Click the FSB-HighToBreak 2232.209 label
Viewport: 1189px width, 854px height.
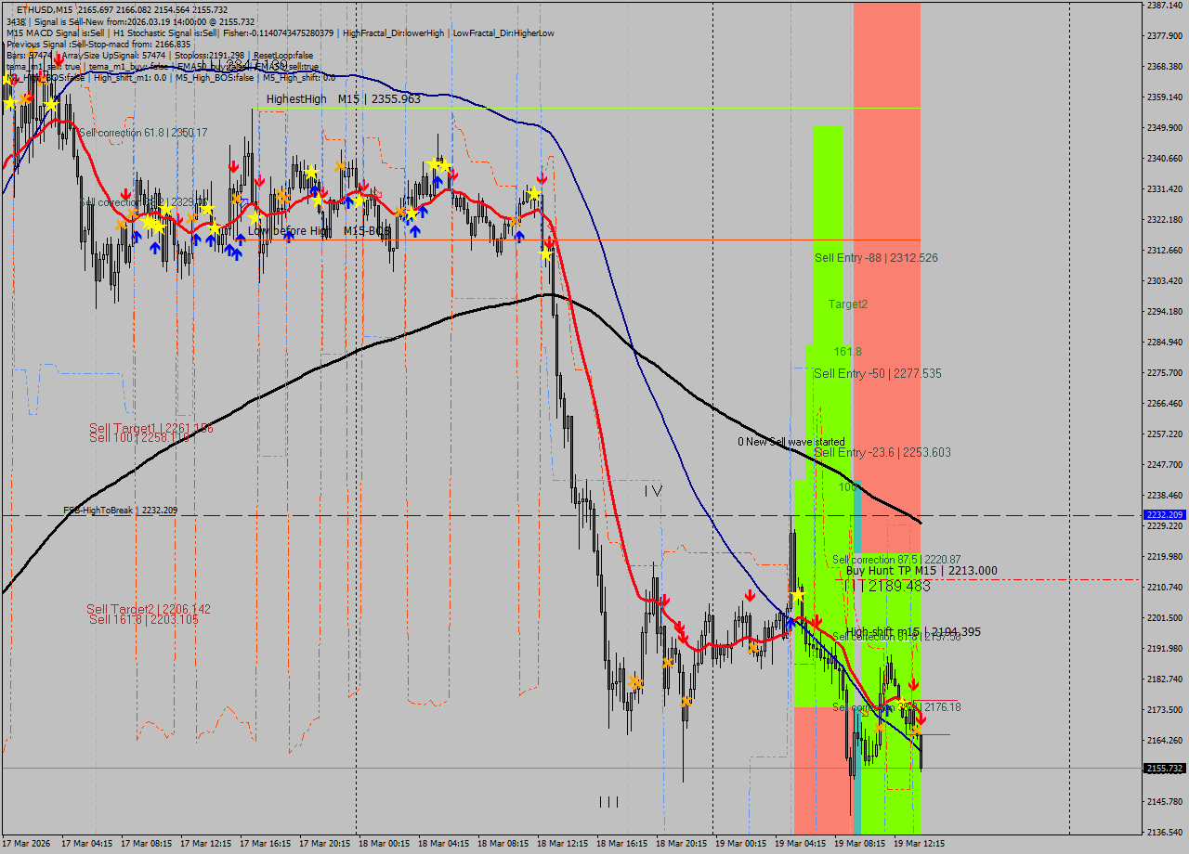coord(120,510)
